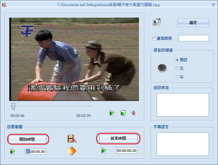Click the video timeline slider handle

pyautogui.click(x=13, y=107)
